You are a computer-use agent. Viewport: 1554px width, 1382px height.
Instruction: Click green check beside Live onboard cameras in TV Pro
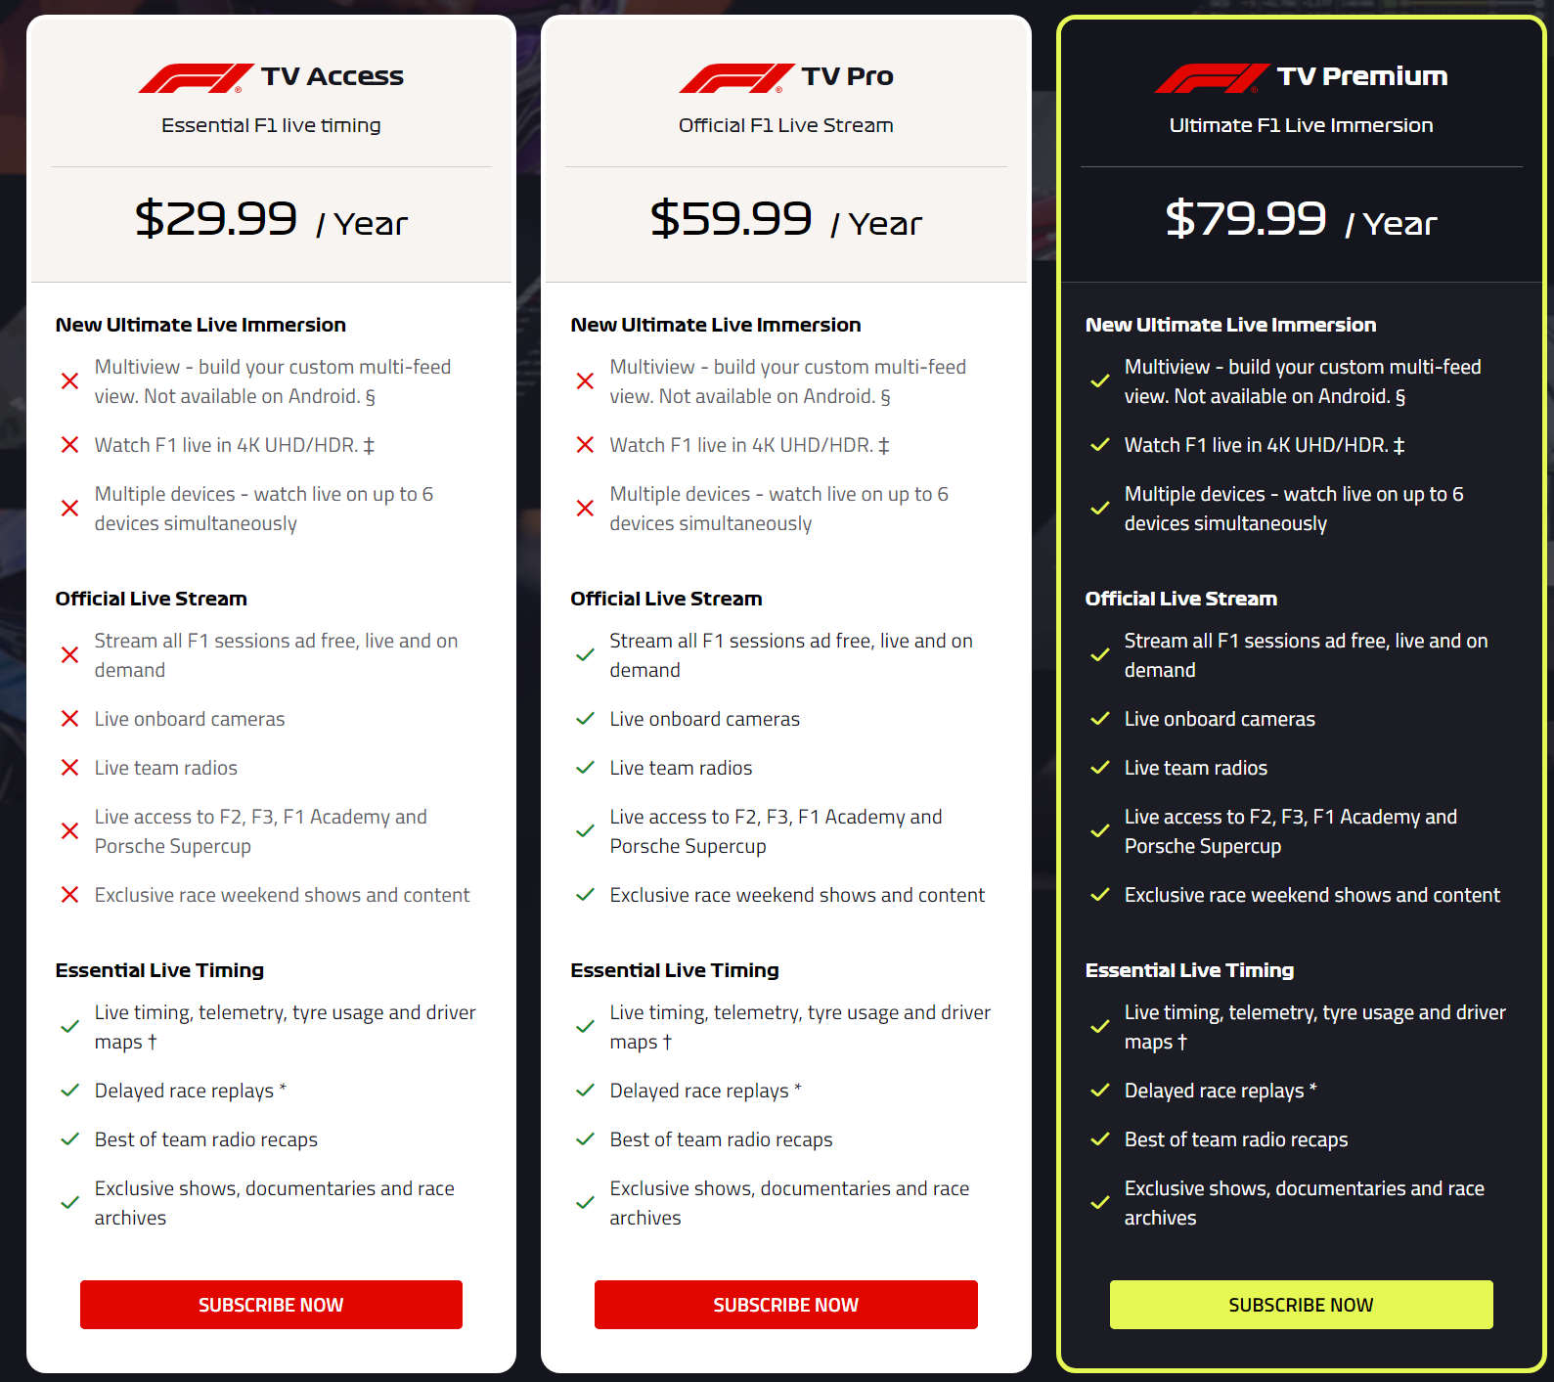click(x=585, y=719)
